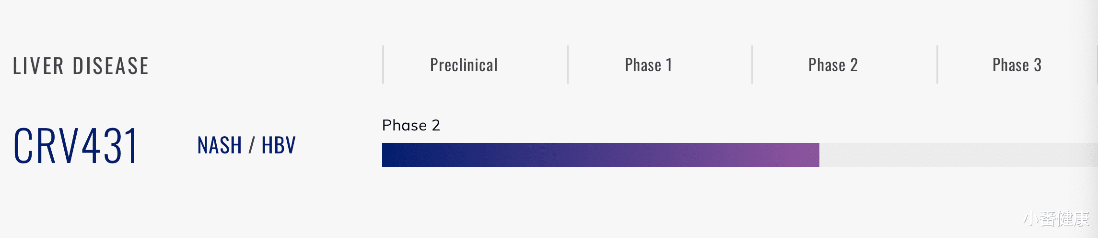This screenshot has width=1098, height=238.
Task: Click the slash between NASH and HBV
Action: [251, 145]
